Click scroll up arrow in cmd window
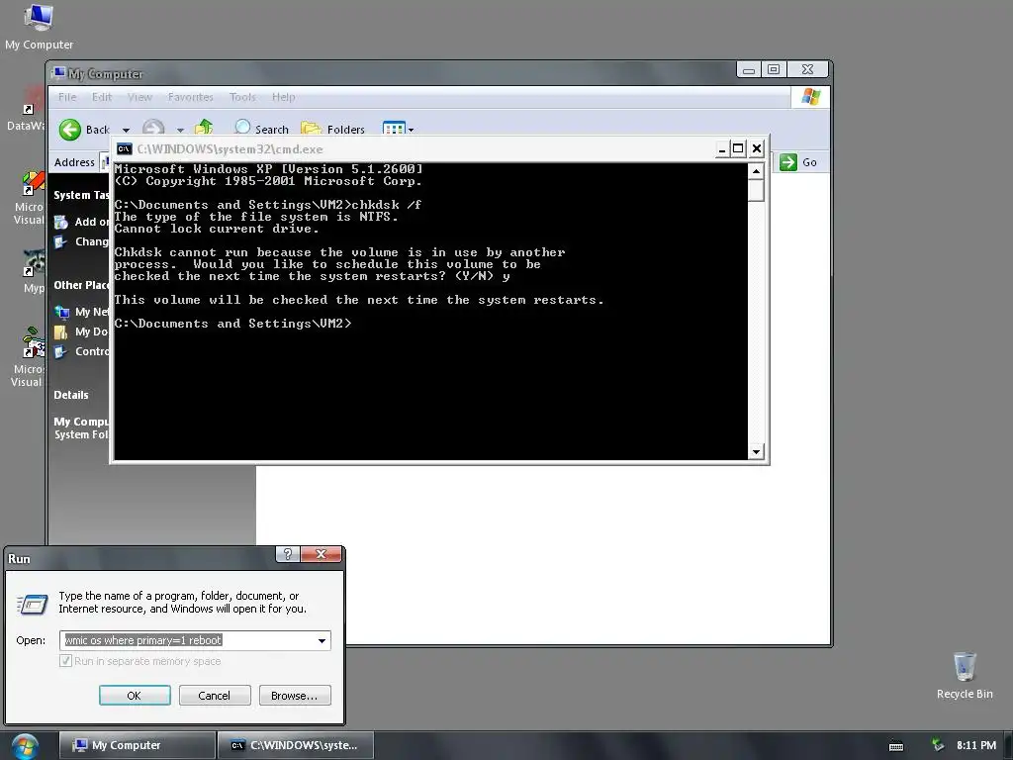Image resolution: width=1013 pixels, height=760 pixels. click(x=756, y=171)
